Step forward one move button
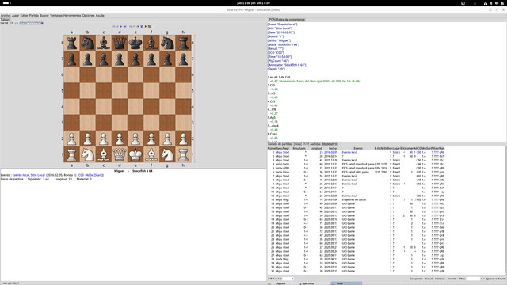The image size is (507, 285). point(121,26)
